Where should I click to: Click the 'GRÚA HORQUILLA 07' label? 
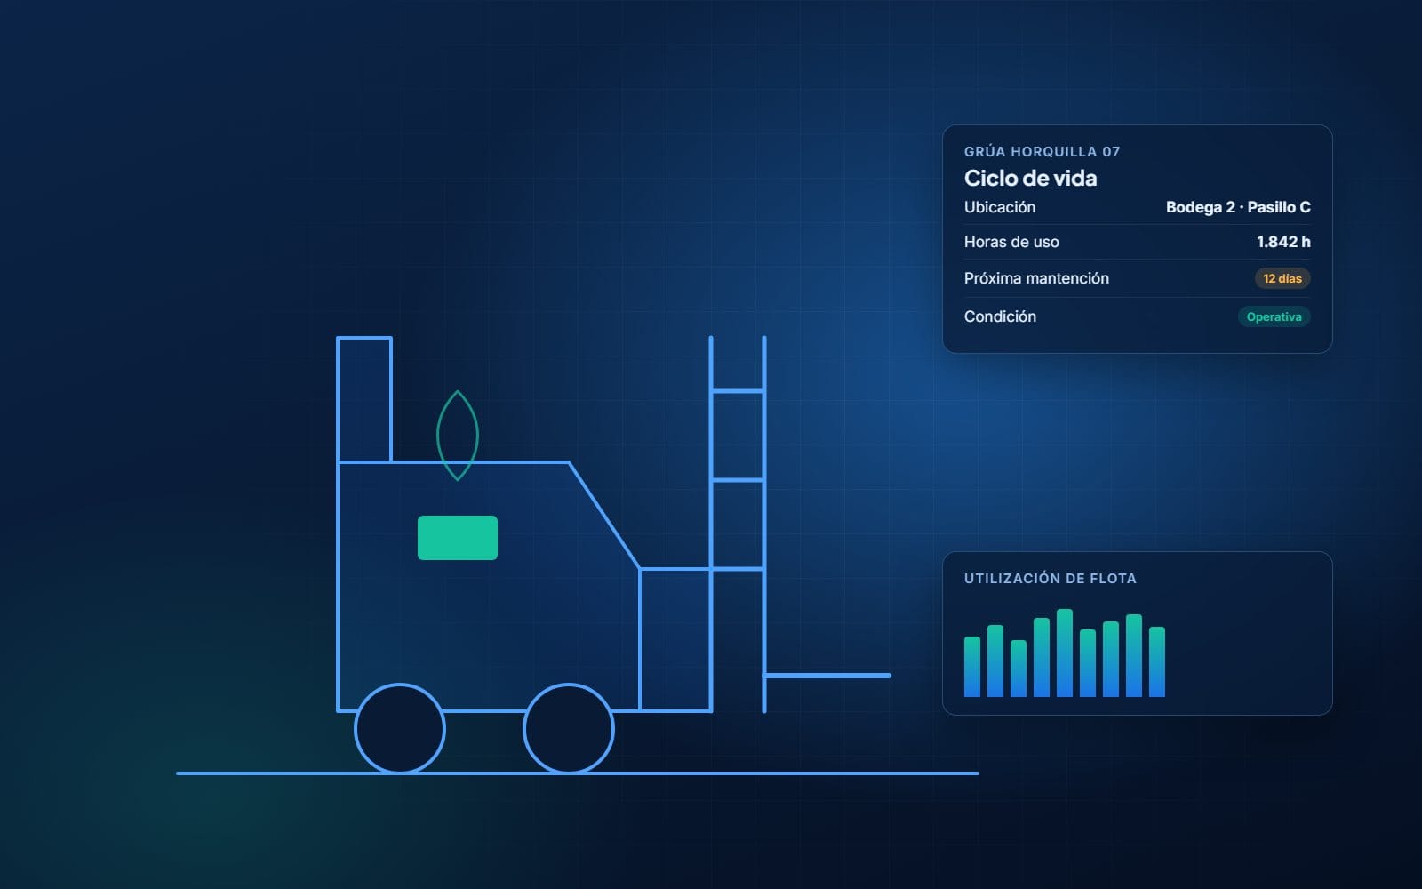point(1042,152)
